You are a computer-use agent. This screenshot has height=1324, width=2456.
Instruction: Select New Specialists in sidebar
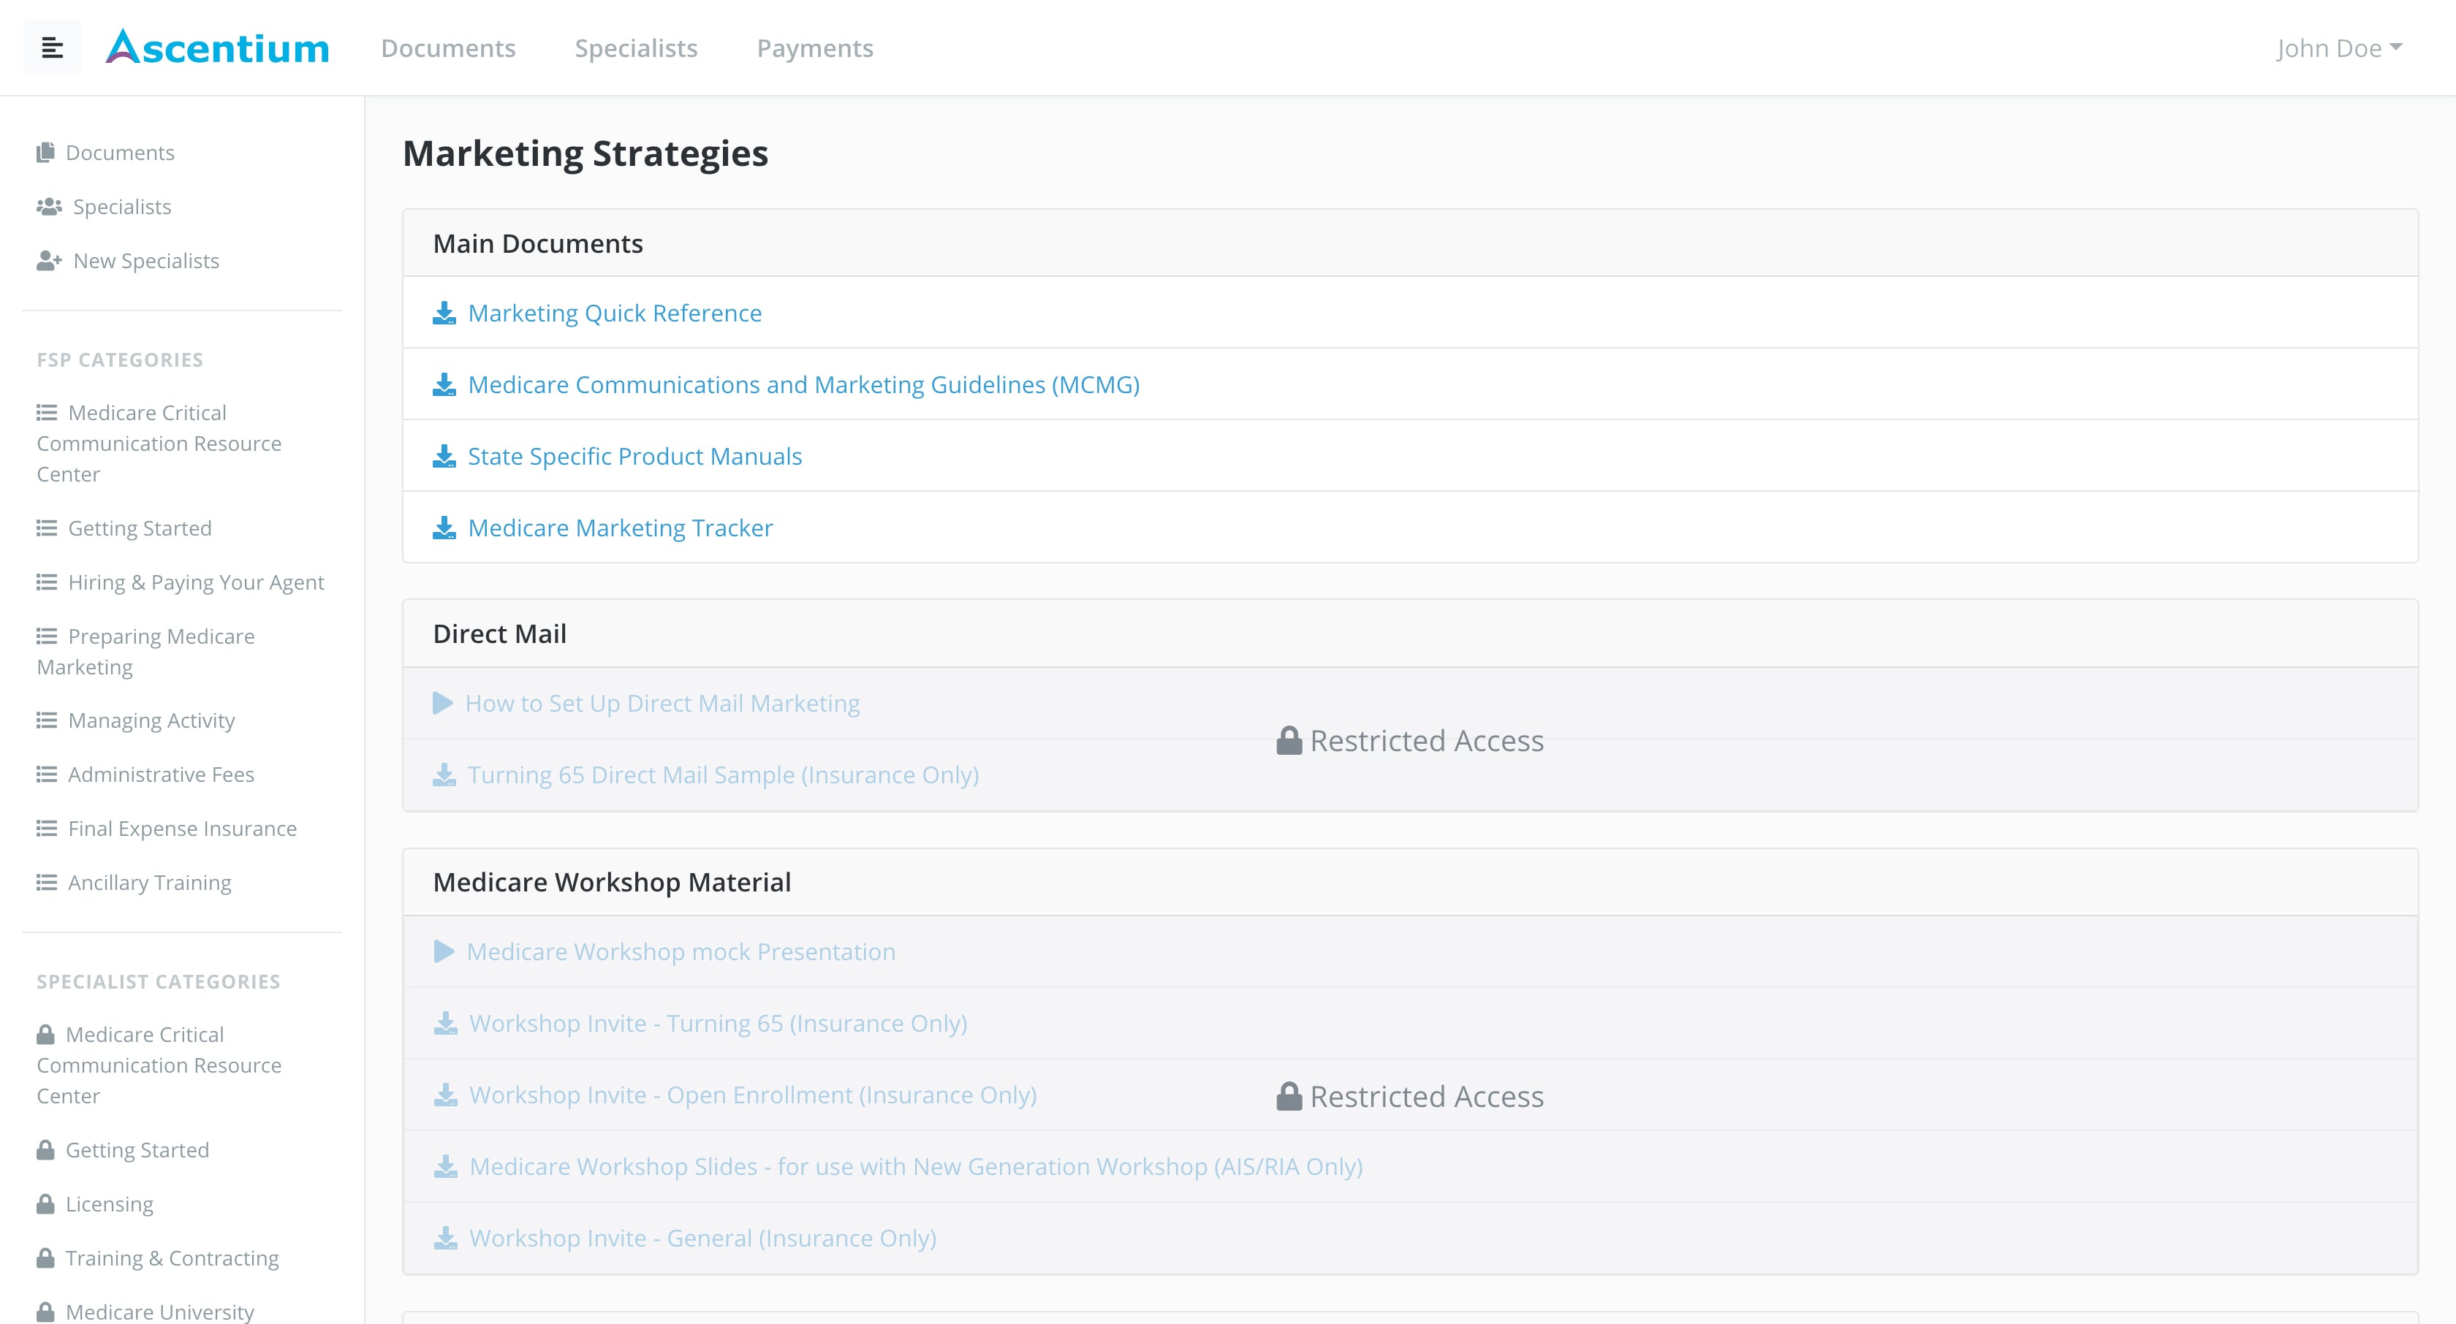(146, 261)
